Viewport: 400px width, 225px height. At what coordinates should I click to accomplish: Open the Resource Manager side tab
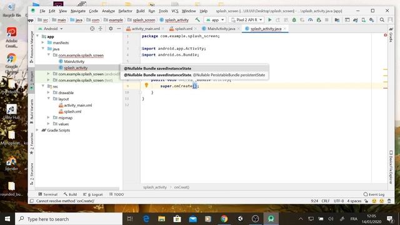[x=32, y=47]
